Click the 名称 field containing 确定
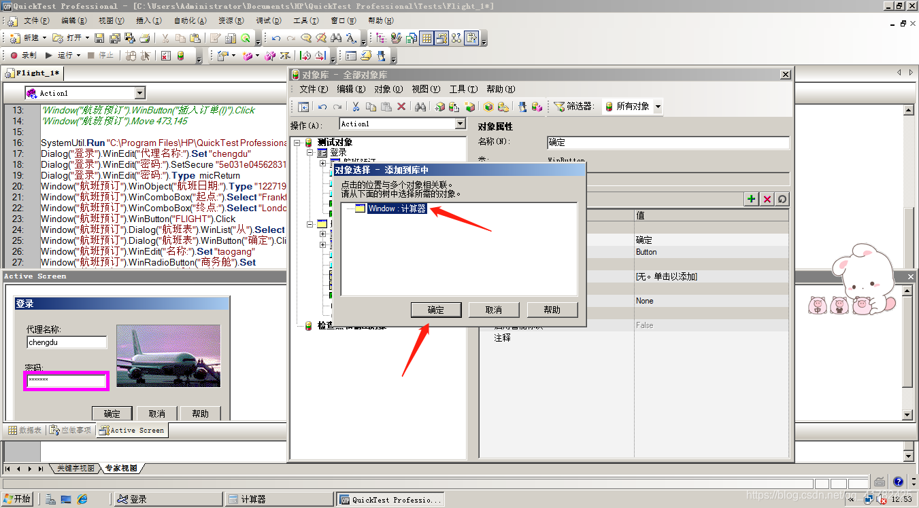This screenshot has width=919, height=508. [x=668, y=143]
